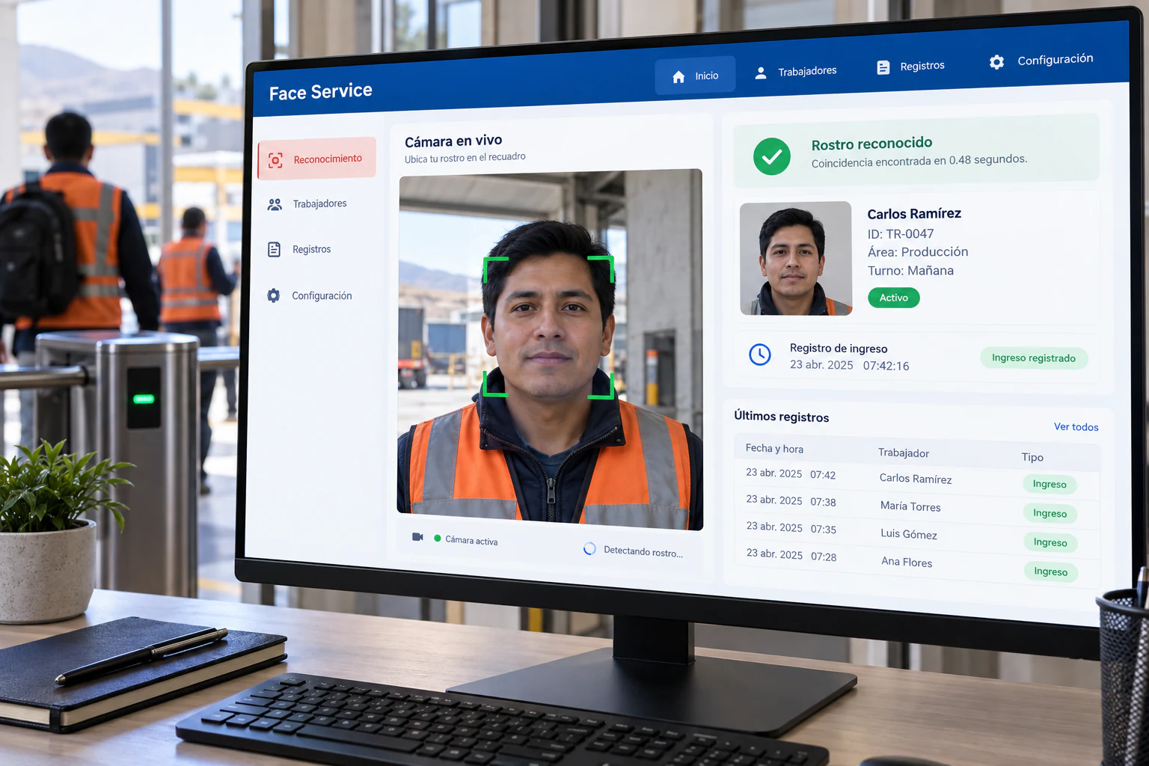
Task: Click the Ingreso badge in Luis Gómez row
Action: point(1050,542)
